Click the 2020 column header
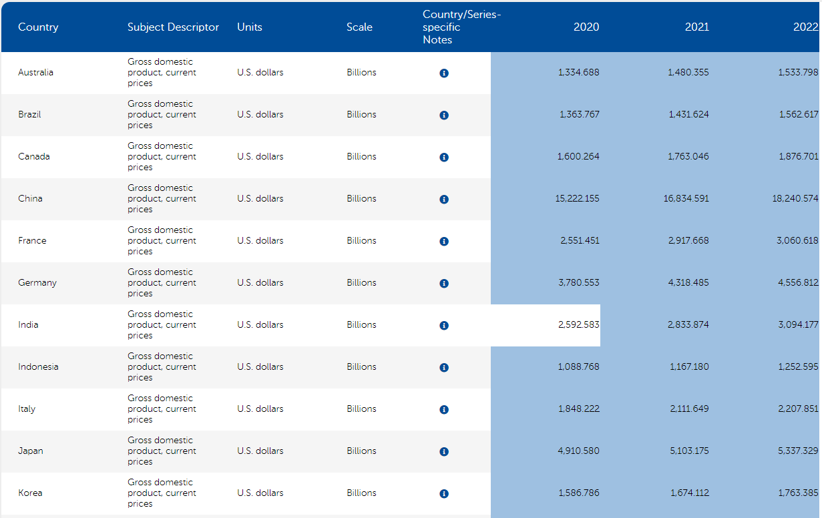The width and height of the screenshot is (822, 518). tap(586, 27)
